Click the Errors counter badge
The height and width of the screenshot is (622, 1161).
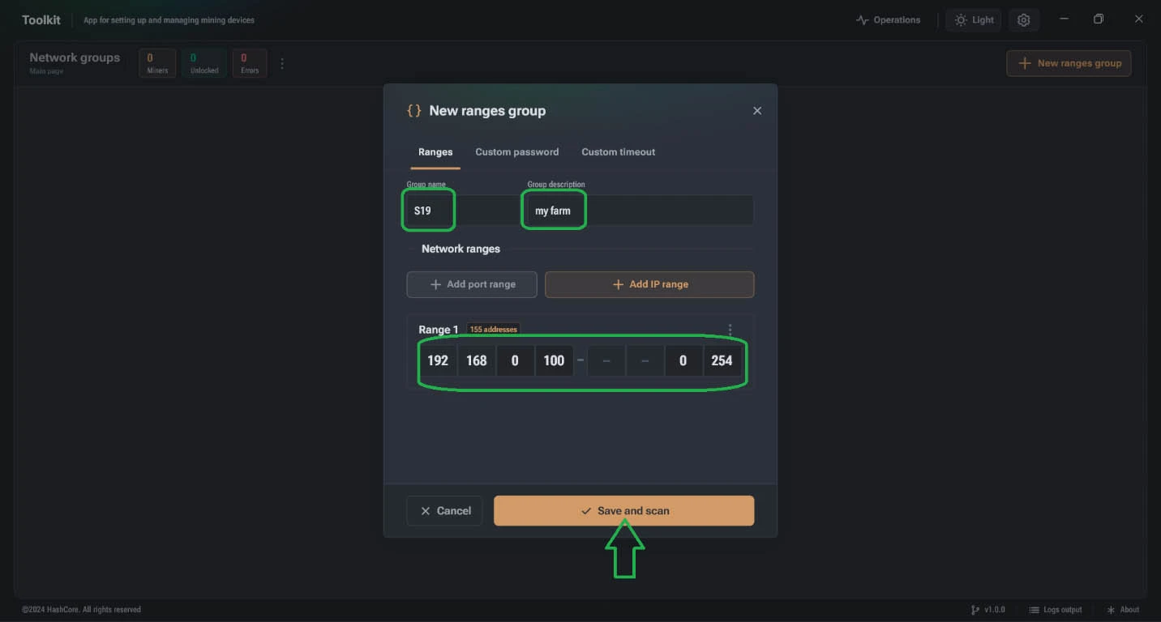coord(250,63)
